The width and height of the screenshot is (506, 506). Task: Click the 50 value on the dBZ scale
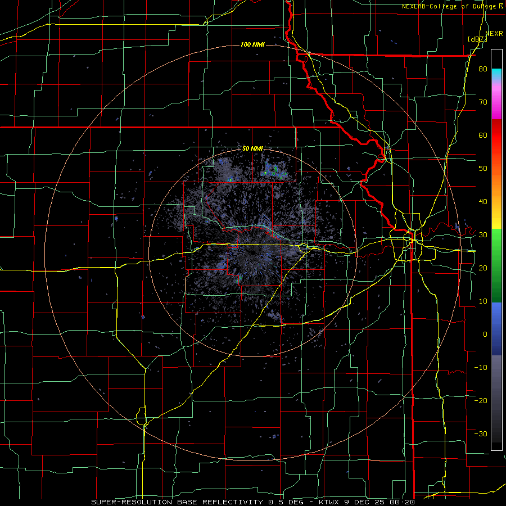pos(483,169)
